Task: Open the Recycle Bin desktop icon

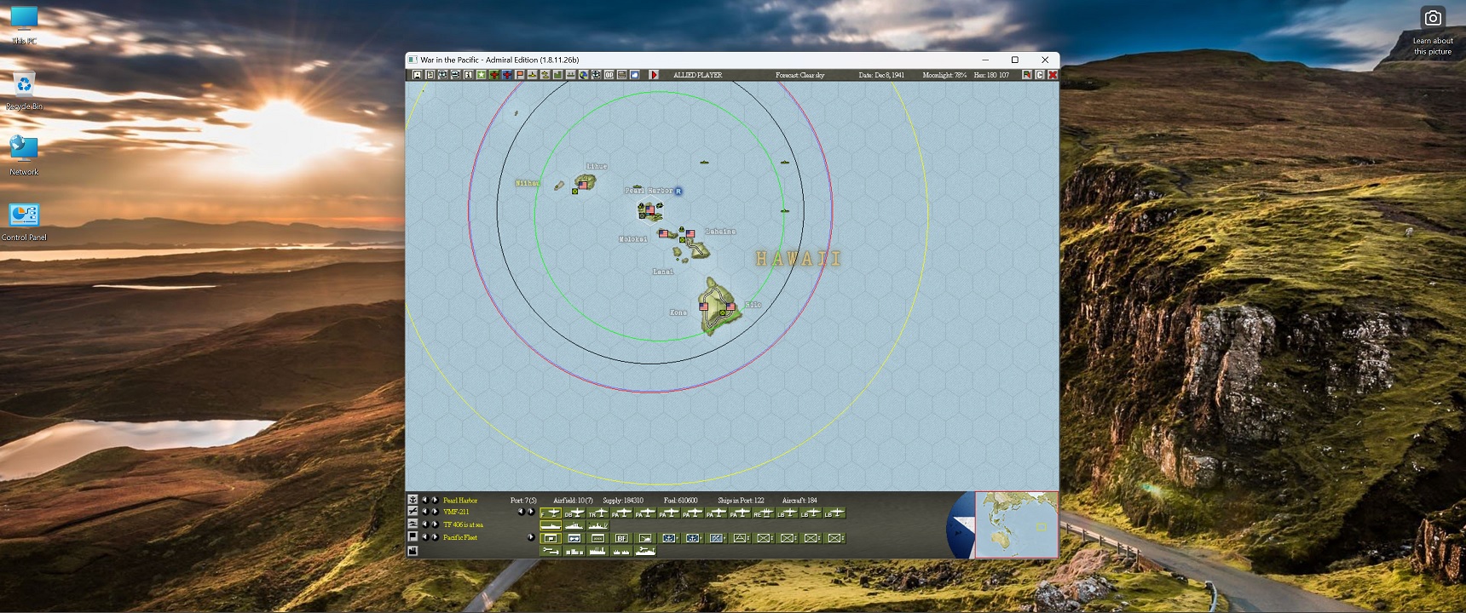Action: (24, 91)
